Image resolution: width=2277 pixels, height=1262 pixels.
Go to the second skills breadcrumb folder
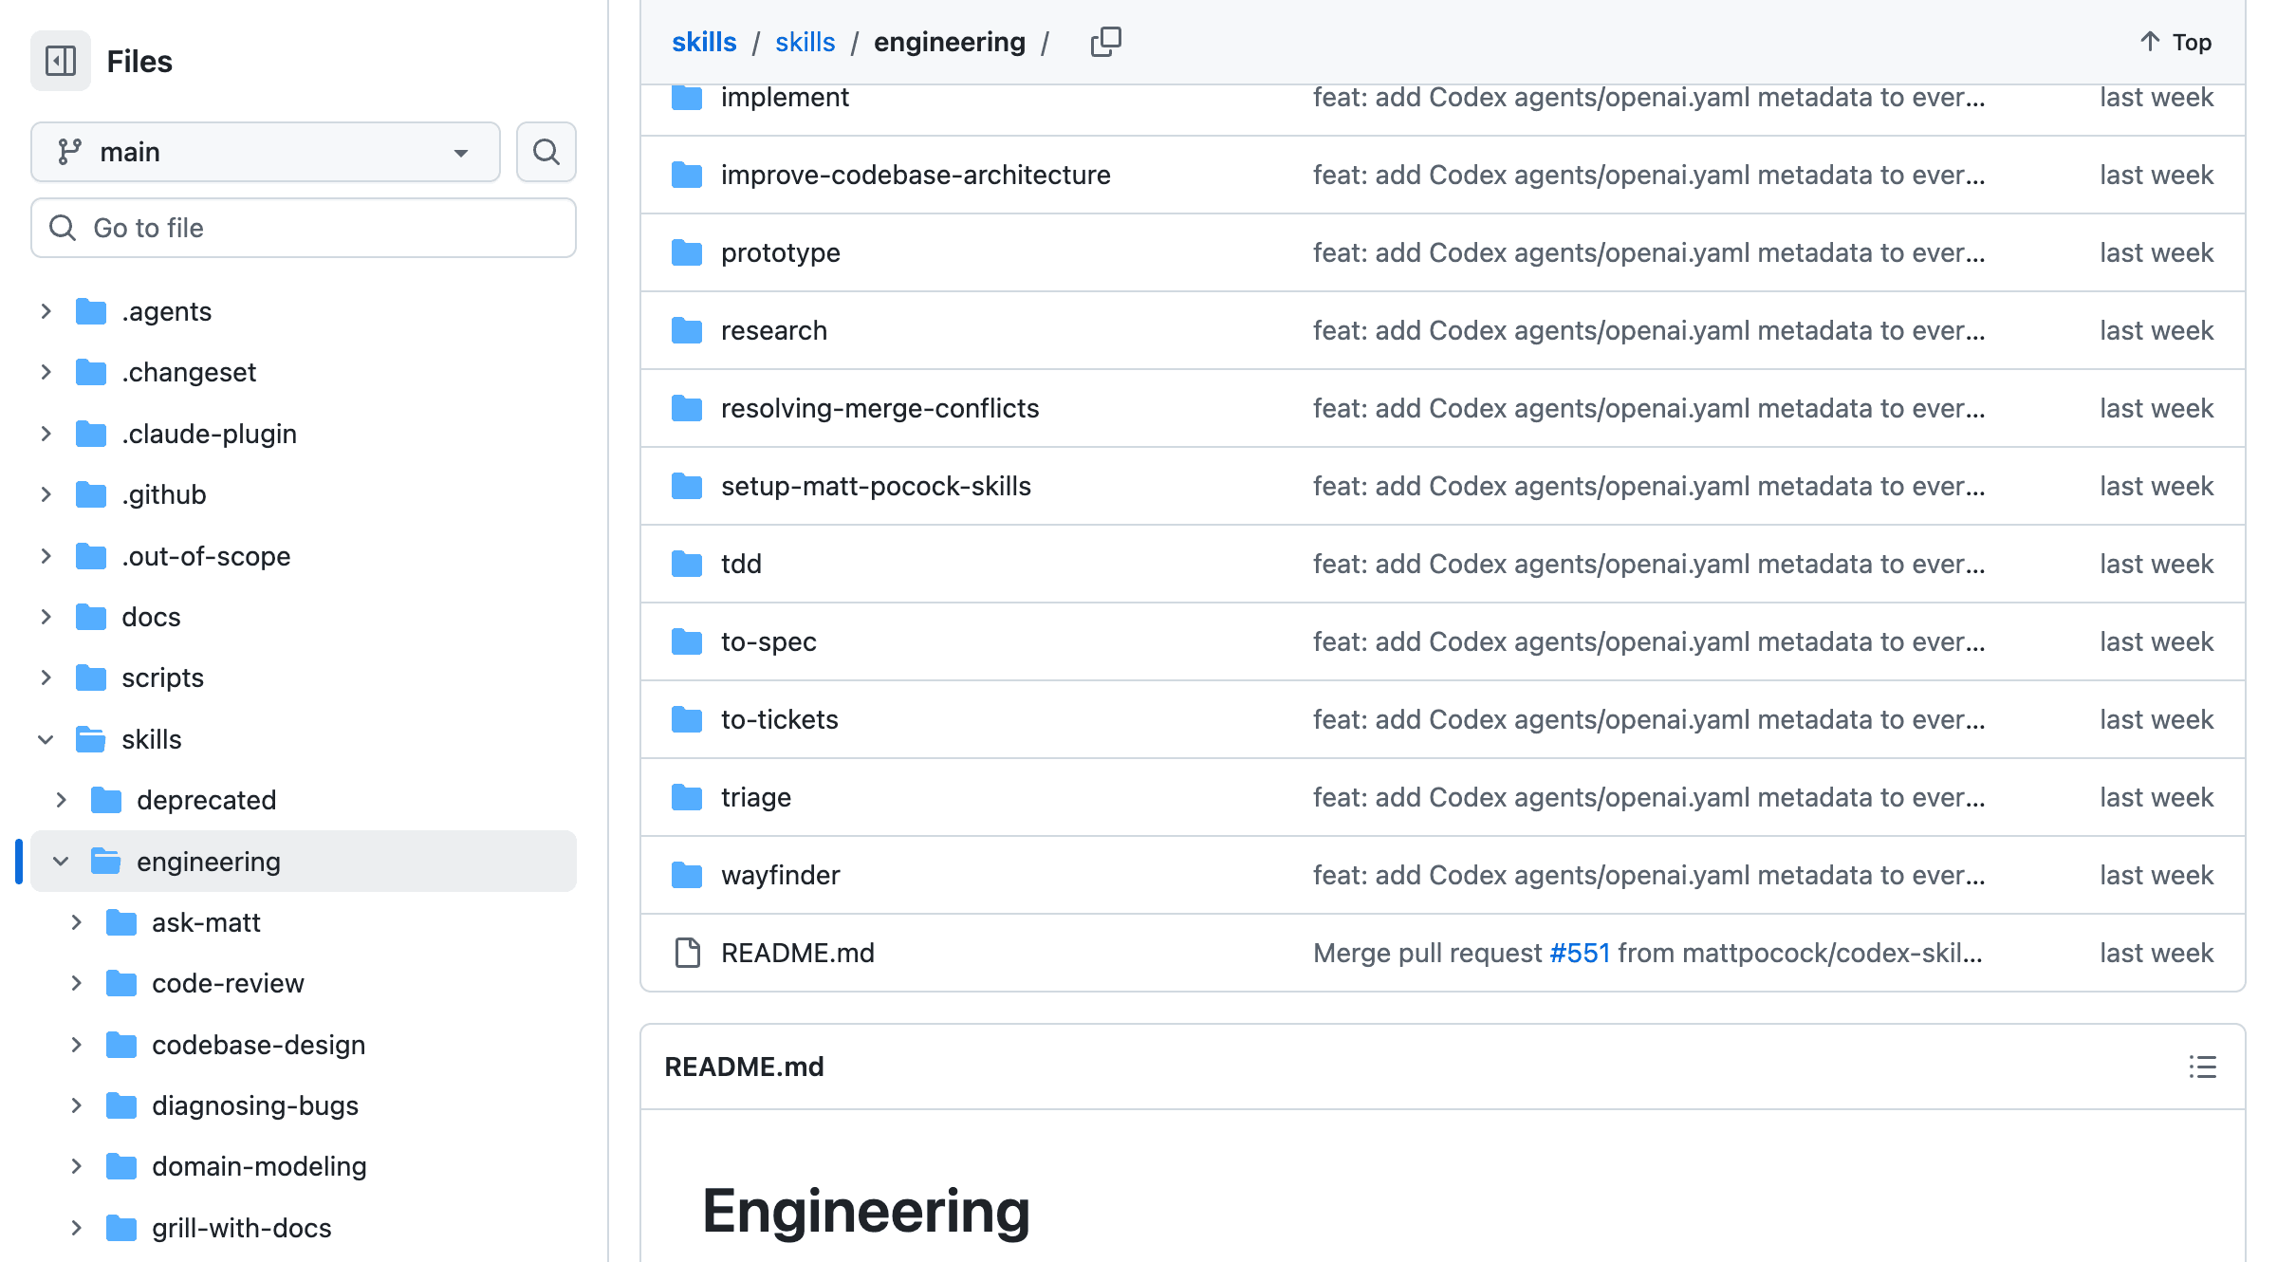tap(805, 42)
